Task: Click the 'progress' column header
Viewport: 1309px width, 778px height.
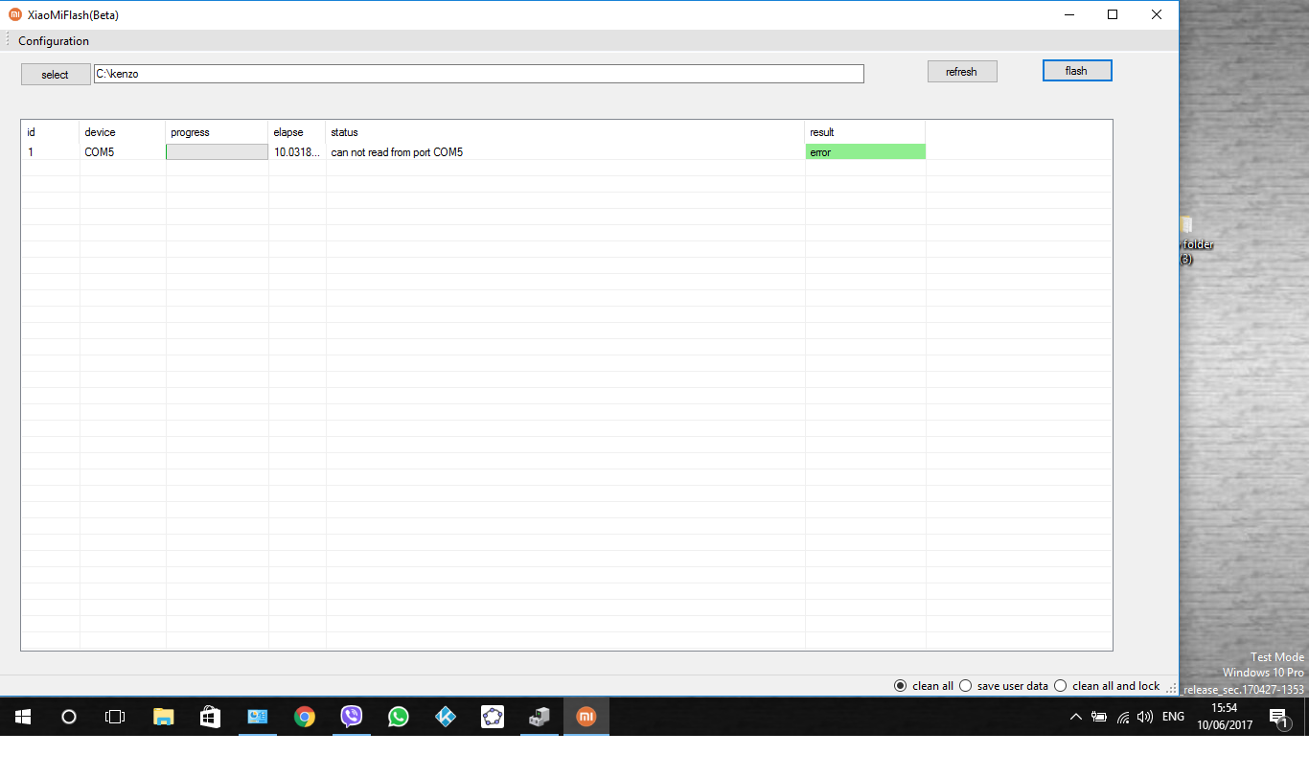Action: pos(218,132)
